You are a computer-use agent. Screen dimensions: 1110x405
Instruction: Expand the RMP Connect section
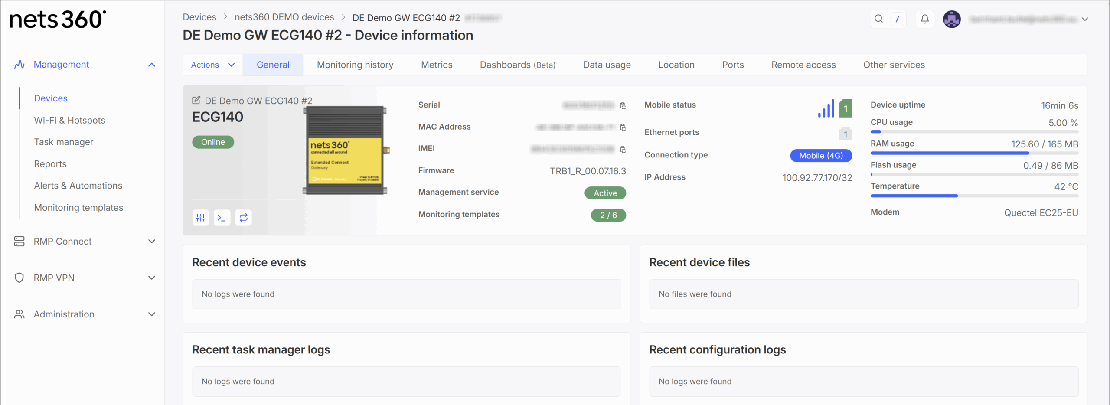click(151, 241)
